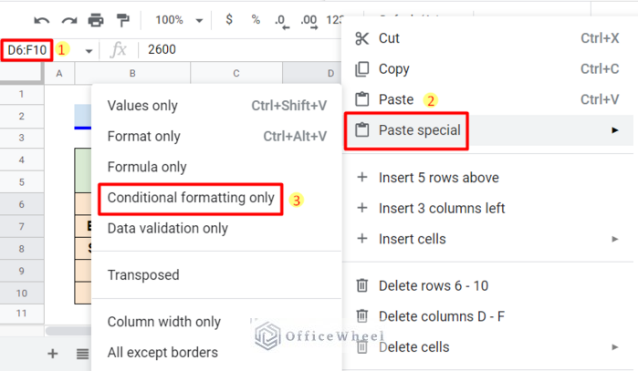Viewport: 638px width, 371px height.
Task: Click the Name box showing D6:F10
Action: point(27,49)
